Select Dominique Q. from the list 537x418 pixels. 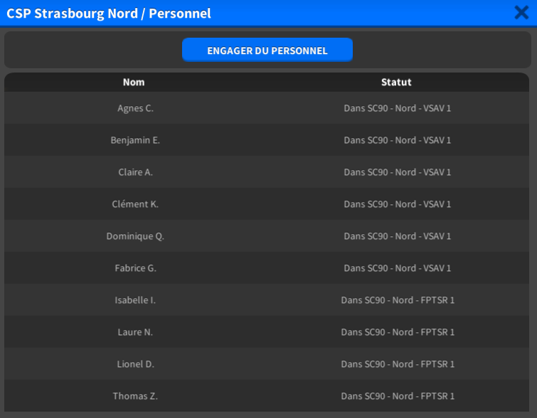point(135,236)
